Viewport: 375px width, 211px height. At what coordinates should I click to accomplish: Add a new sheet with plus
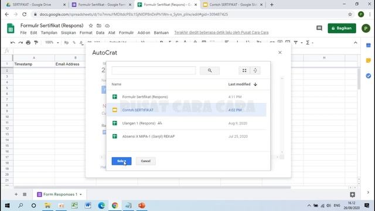tap(16, 194)
